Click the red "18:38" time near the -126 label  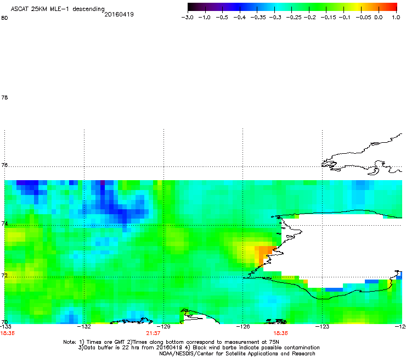[x=281, y=333]
